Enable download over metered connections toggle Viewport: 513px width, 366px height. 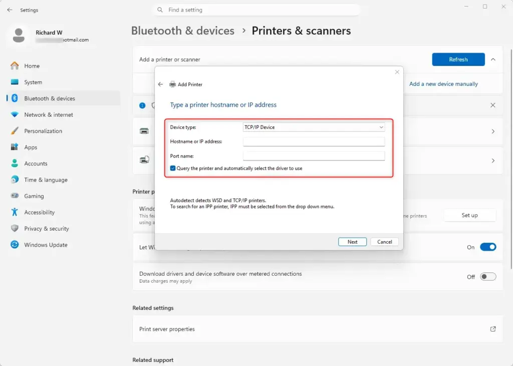pyautogui.click(x=488, y=277)
